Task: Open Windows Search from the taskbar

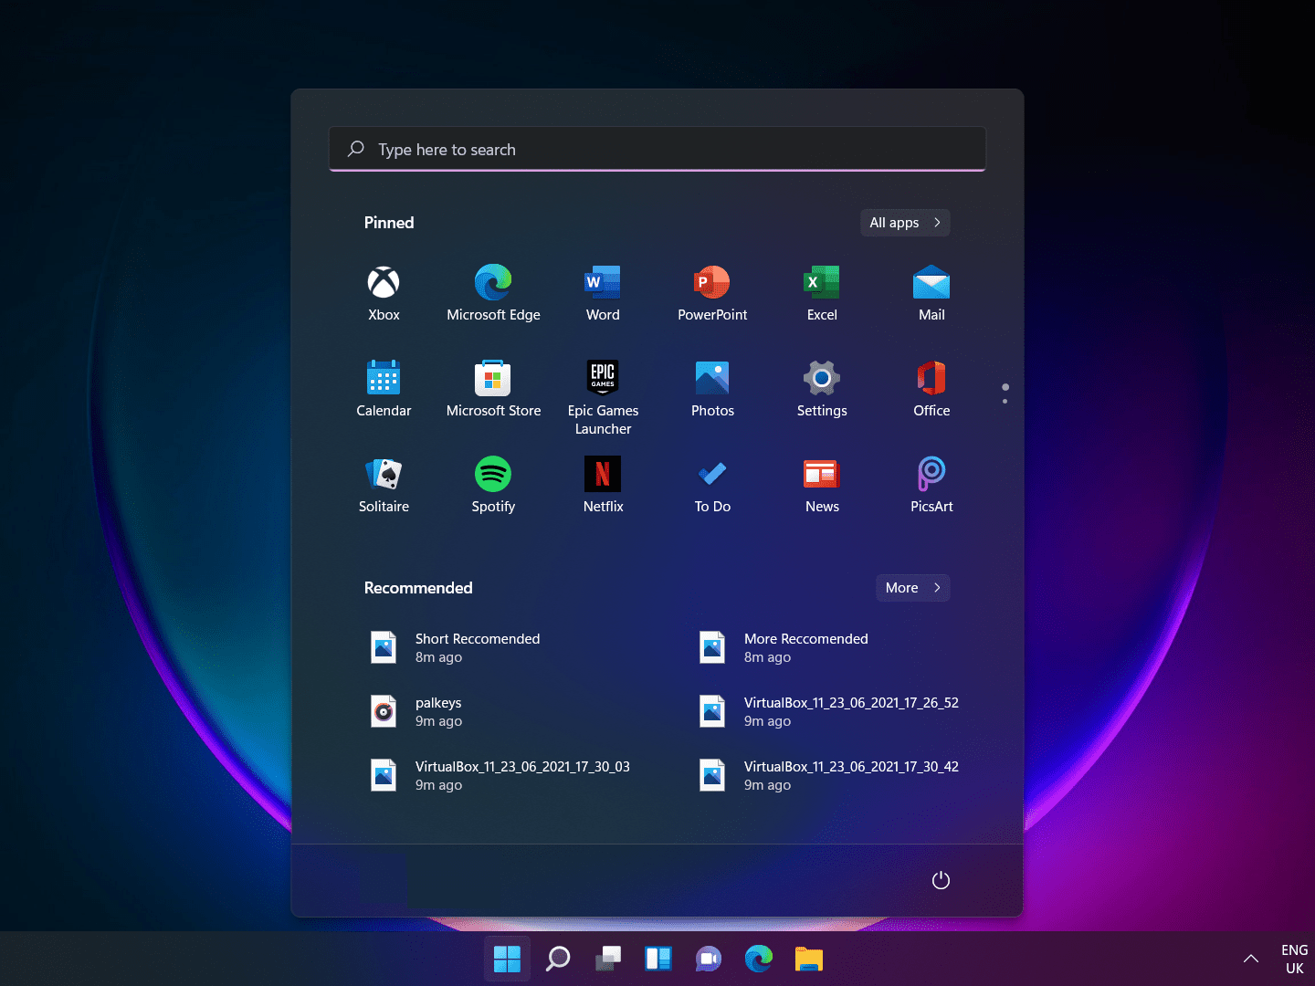Action: point(557,959)
